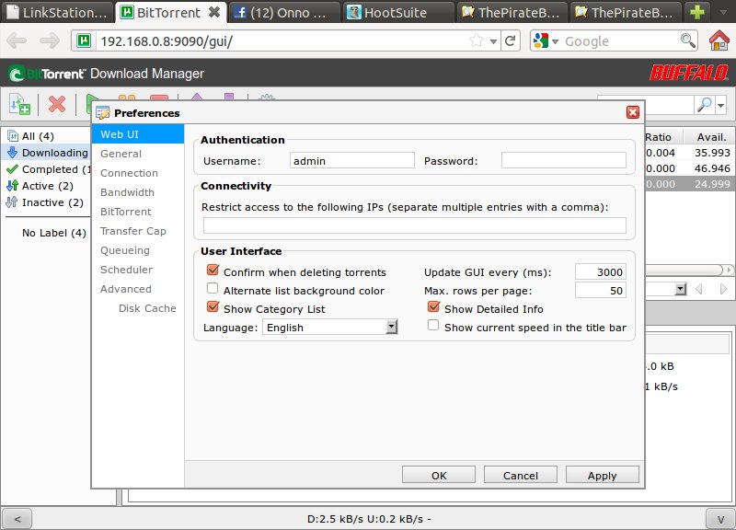Click the magnifier search icon in the BitTorrent toolbar
Screen dimensions: 736x530
[x=704, y=105]
